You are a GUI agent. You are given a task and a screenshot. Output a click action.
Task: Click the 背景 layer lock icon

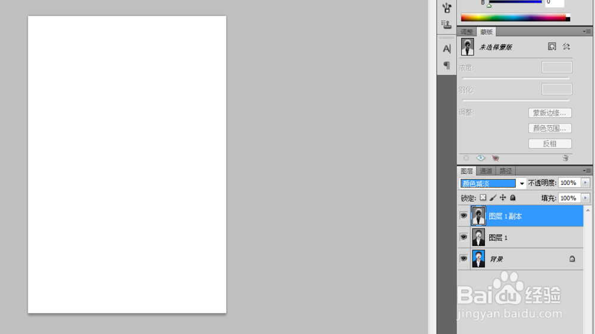pos(572,259)
